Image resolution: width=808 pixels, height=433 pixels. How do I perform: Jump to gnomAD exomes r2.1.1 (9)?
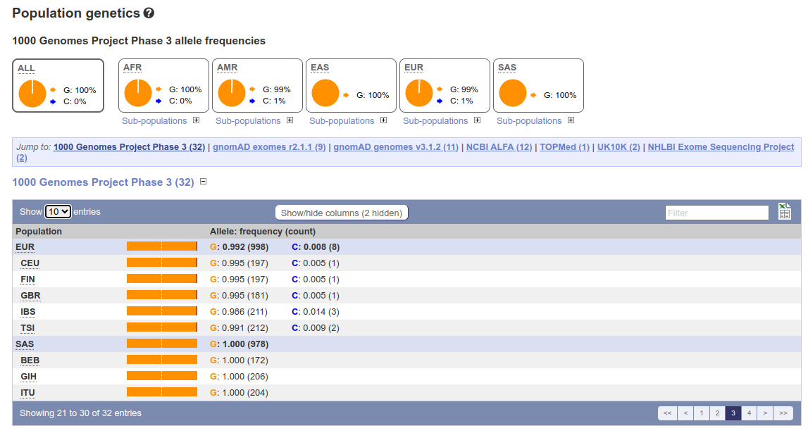[269, 146]
